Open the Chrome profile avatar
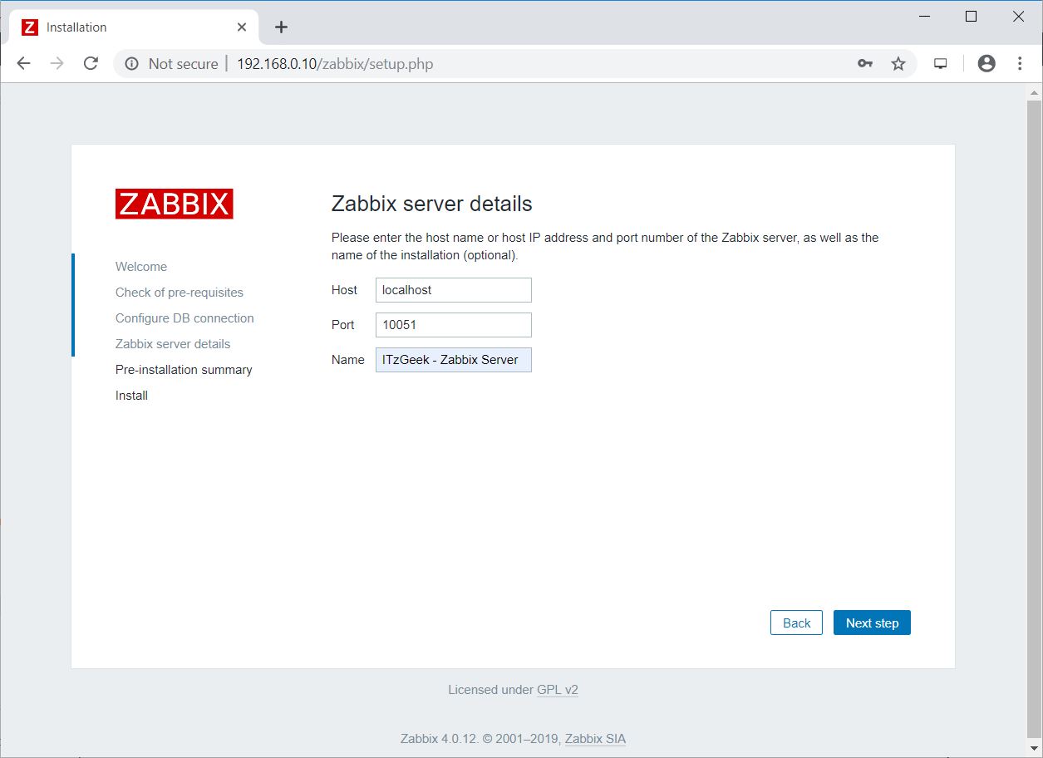The image size is (1043, 758). tap(986, 63)
